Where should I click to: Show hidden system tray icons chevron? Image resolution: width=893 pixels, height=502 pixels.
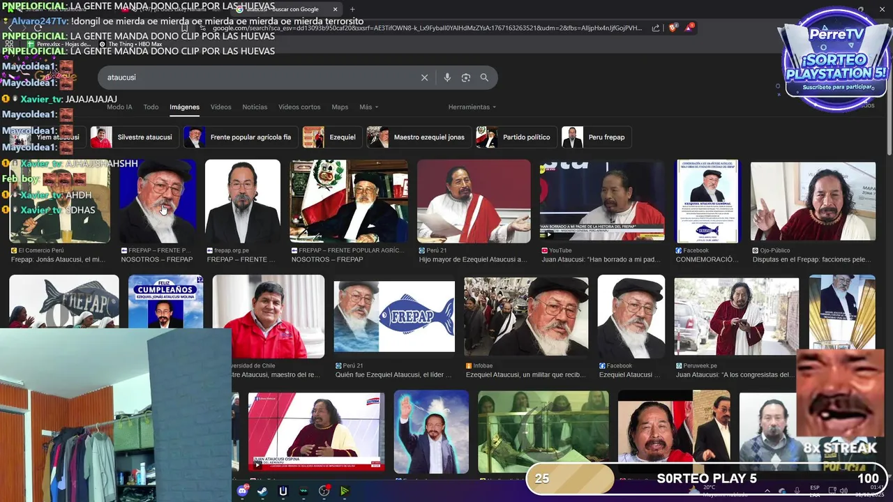(x=767, y=490)
